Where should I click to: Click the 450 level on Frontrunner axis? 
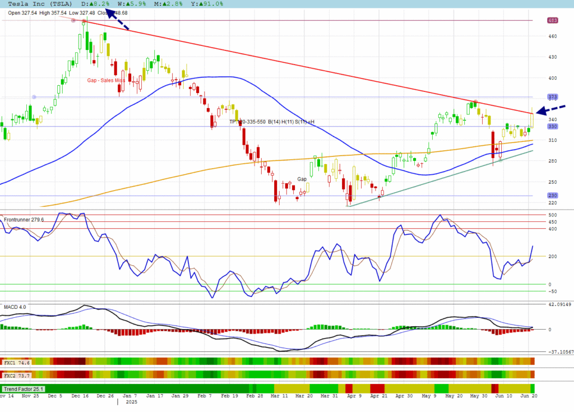click(x=553, y=222)
